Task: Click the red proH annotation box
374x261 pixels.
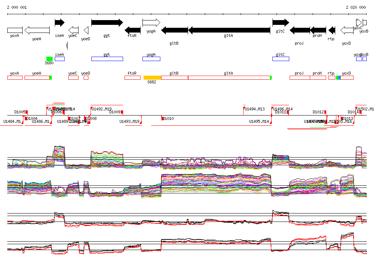Action: (x=318, y=77)
